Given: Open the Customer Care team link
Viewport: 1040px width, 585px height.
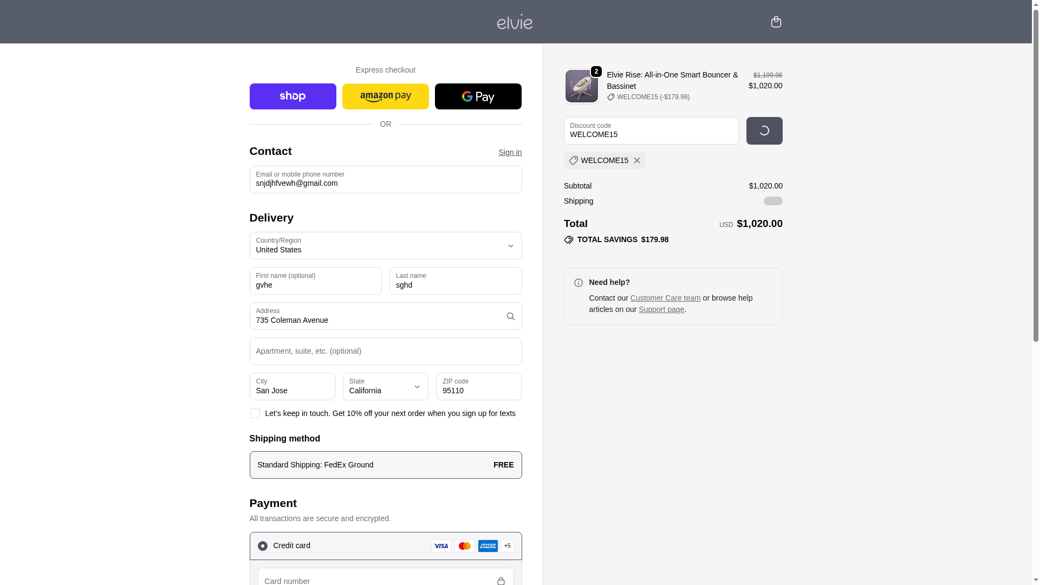Looking at the screenshot, I should point(665,298).
